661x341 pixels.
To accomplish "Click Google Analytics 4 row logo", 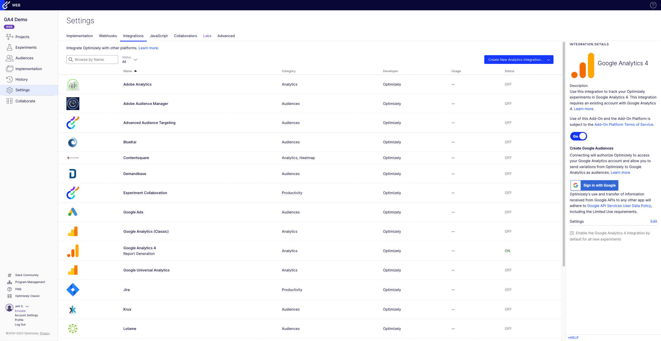I will 73,251.
